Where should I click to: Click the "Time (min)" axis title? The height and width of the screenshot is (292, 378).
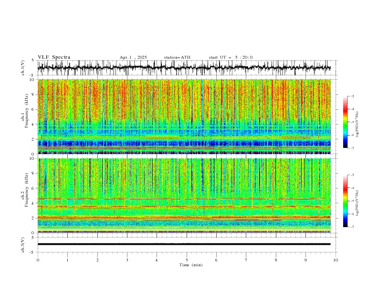click(191, 265)
